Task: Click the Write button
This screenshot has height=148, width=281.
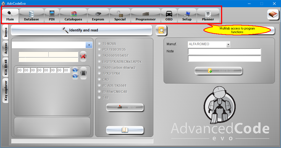Action: click(125, 107)
